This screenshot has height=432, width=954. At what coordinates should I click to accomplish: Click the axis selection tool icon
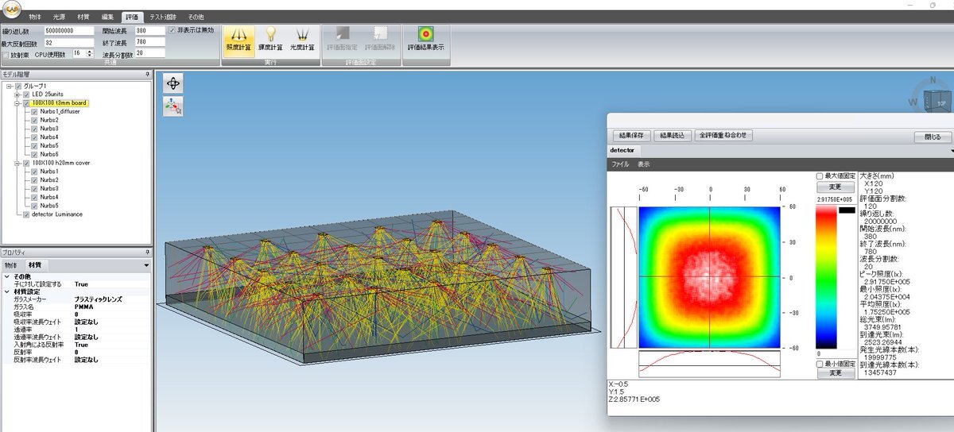[x=173, y=106]
